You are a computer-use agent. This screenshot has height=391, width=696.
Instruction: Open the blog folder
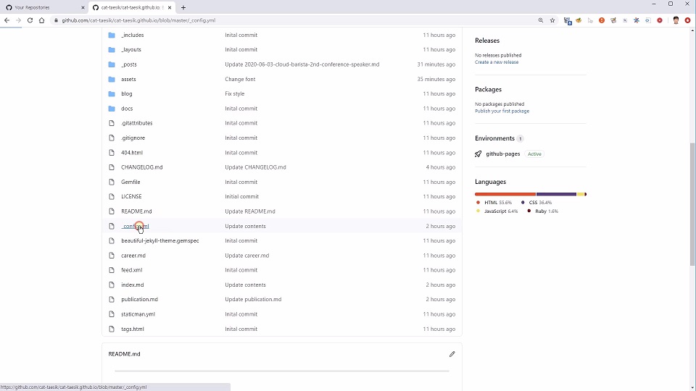127,93
